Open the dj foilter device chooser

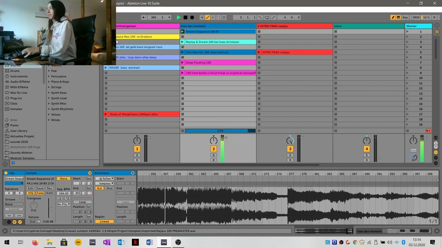pos(105,178)
